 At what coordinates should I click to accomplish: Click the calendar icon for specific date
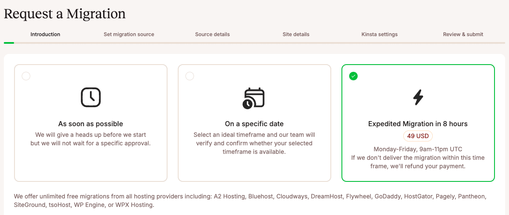point(254,98)
